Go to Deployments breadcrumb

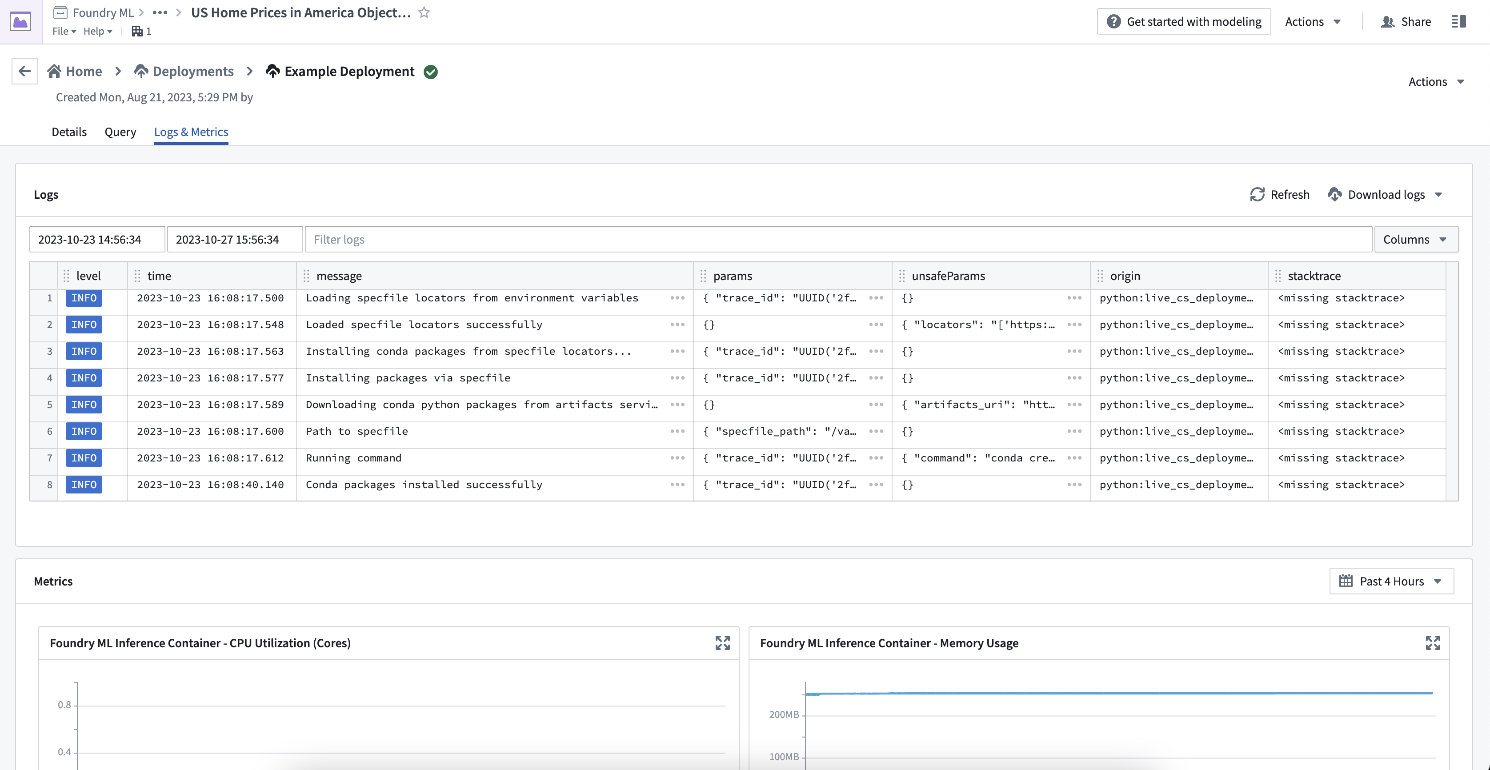184,71
